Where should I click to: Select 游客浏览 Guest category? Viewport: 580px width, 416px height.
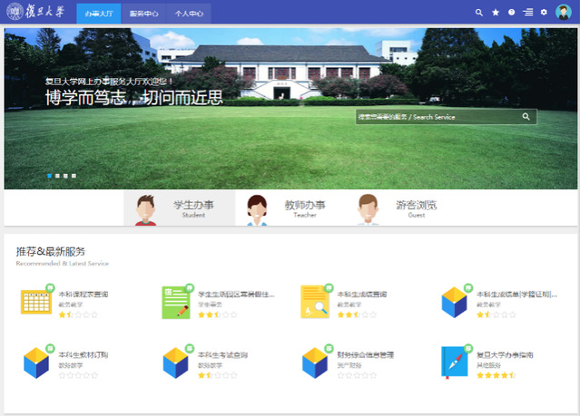point(399,208)
